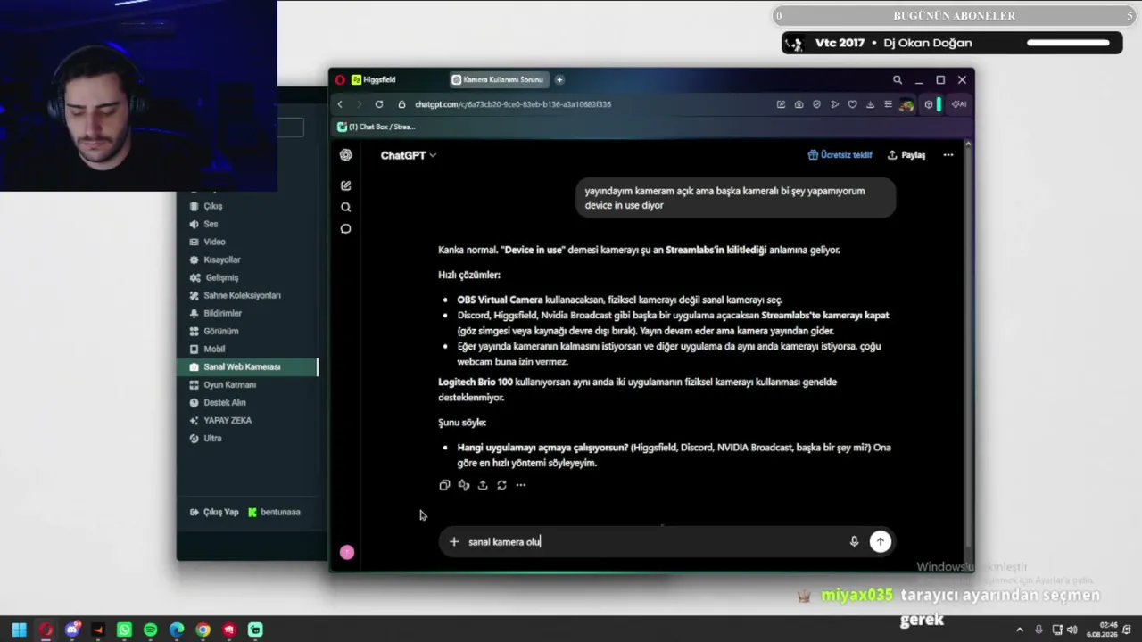Click the message input field
Image resolution: width=1142 pixels, height=642 pixels.
pos(656,541)
